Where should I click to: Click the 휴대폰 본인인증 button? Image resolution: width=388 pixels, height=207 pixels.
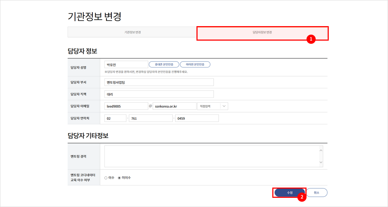(x=164, y=64)
